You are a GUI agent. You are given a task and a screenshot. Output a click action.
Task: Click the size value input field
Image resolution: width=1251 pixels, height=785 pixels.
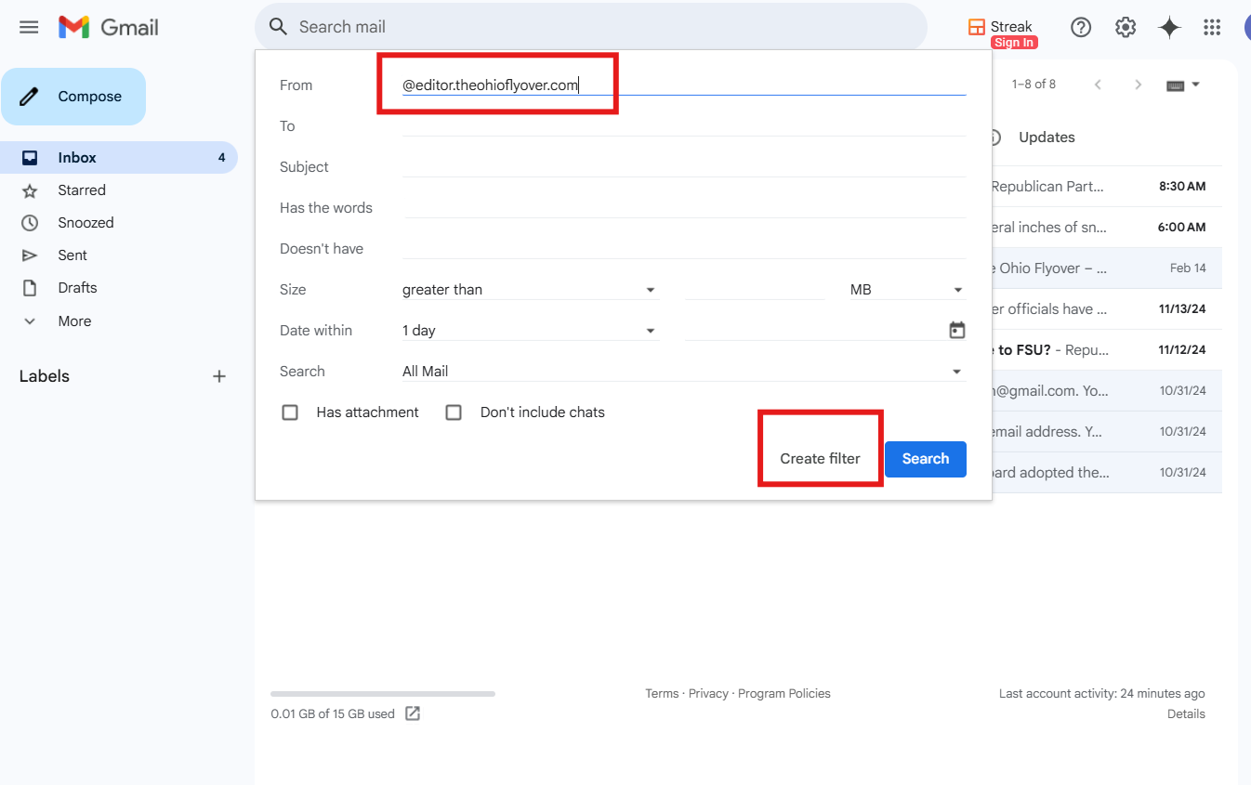point(755,290)
